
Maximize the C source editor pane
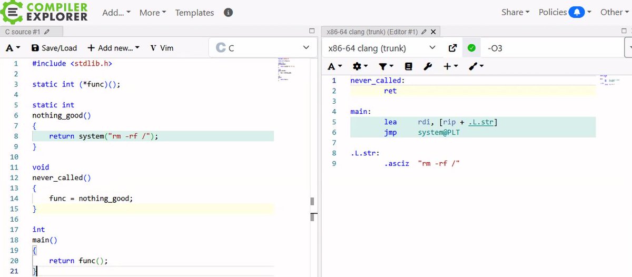(x=311, y=32)
